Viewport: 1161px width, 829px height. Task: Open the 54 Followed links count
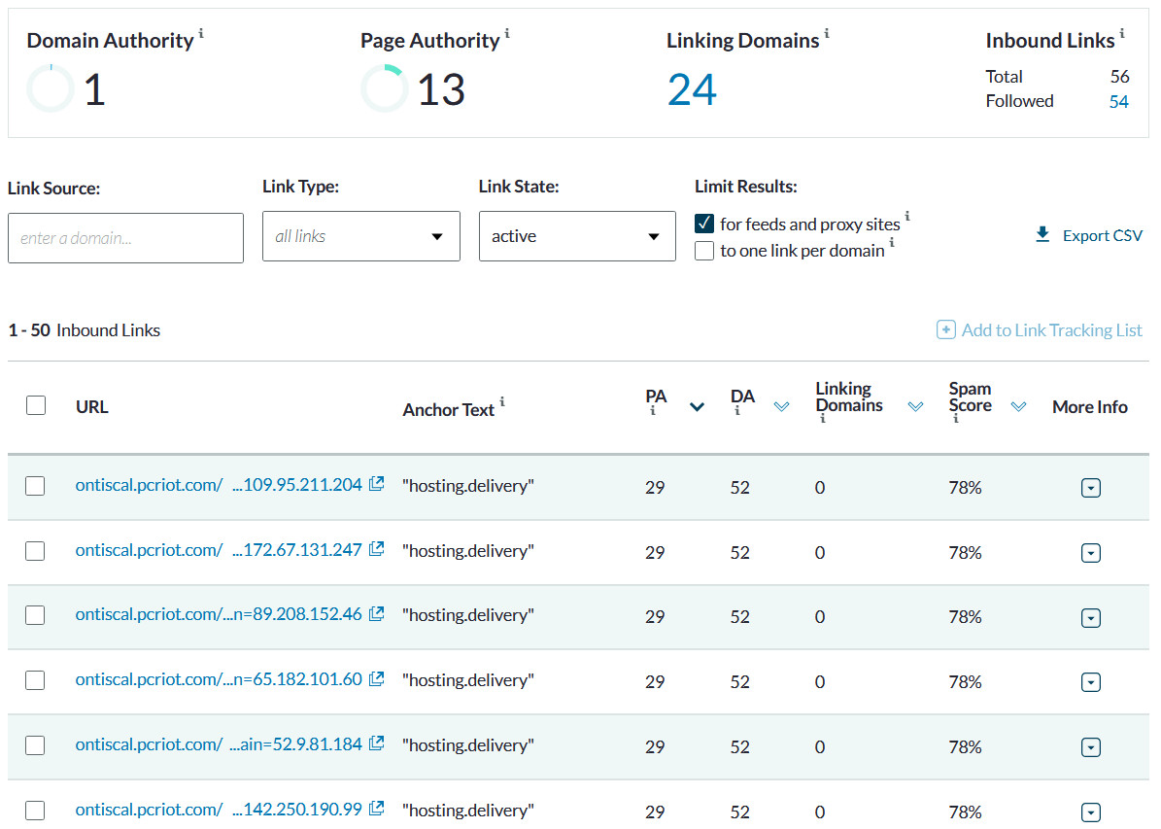click(x=1119, y=101)
